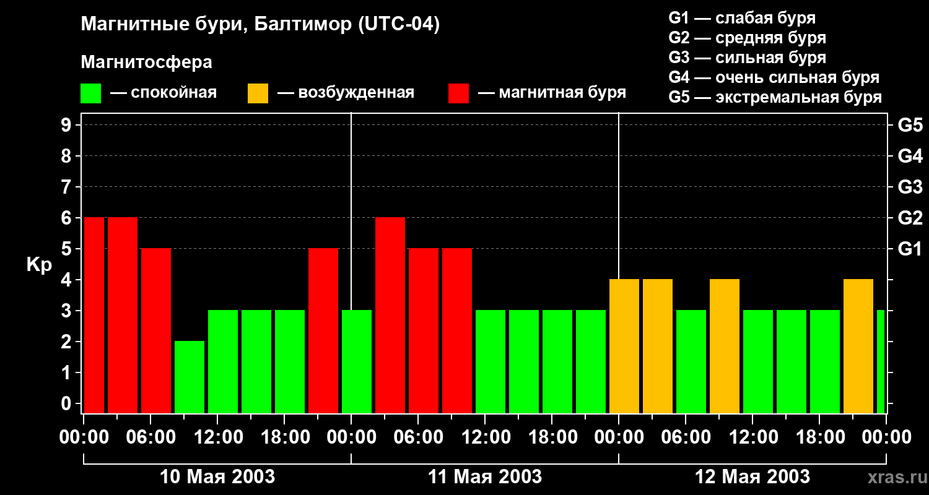Image resolution: width=929 pixels, height=495 pixels.
Task: Click the G5 tick label on the right axis
Action: click(910, 125)
